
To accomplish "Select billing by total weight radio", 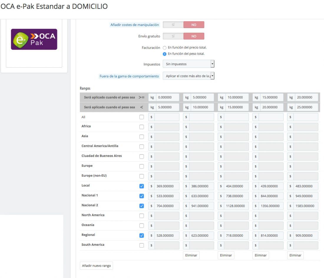I will point(164,54).
